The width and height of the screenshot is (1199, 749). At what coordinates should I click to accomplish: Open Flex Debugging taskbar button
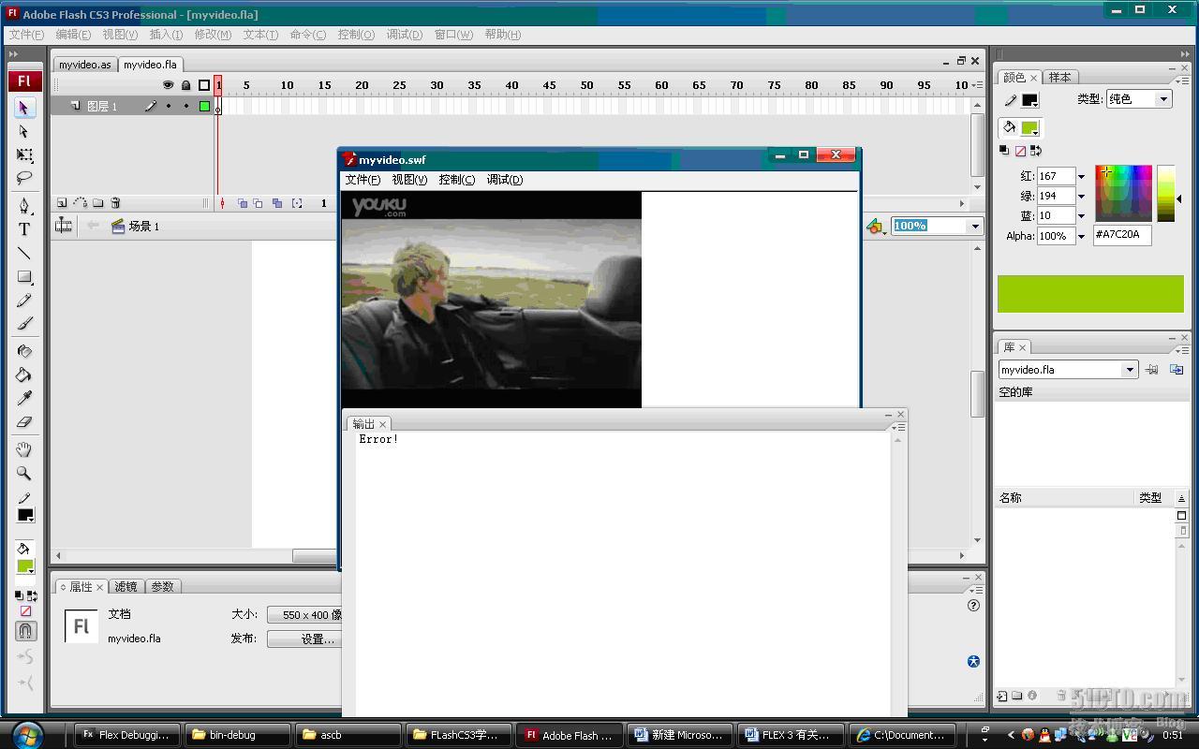coord(126,735)
